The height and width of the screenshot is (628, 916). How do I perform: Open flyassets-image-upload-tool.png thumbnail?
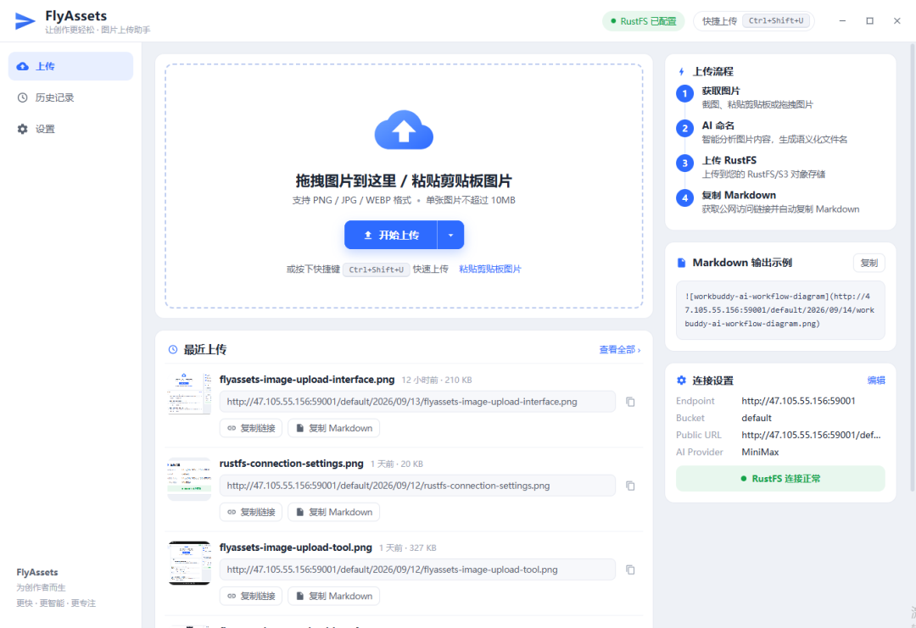189,564
